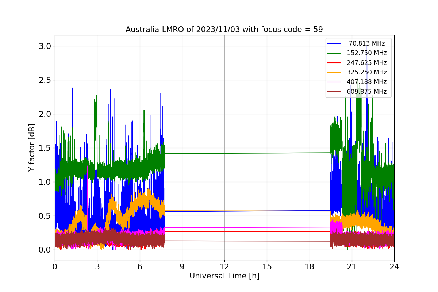Click the flat magenta line in the data gap
The width and height of the screenshot is (438, 292).
(247, 227)
